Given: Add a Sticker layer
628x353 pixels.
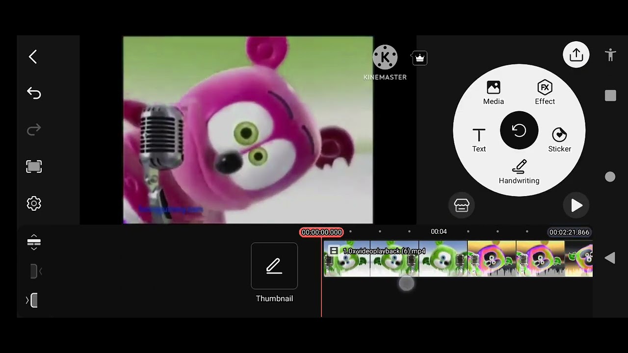Looking at the screenshot, I should coord(559,140).
